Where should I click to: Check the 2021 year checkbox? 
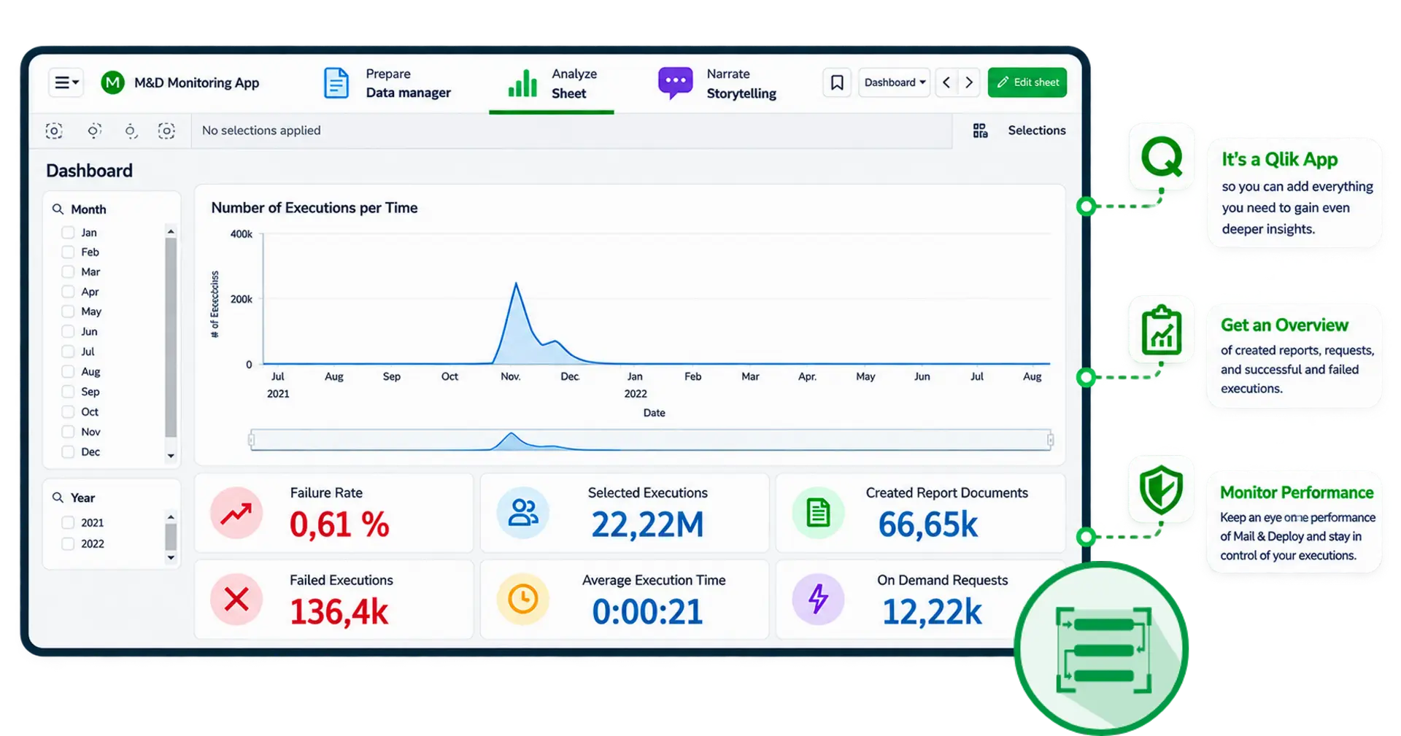coord(68,523)
